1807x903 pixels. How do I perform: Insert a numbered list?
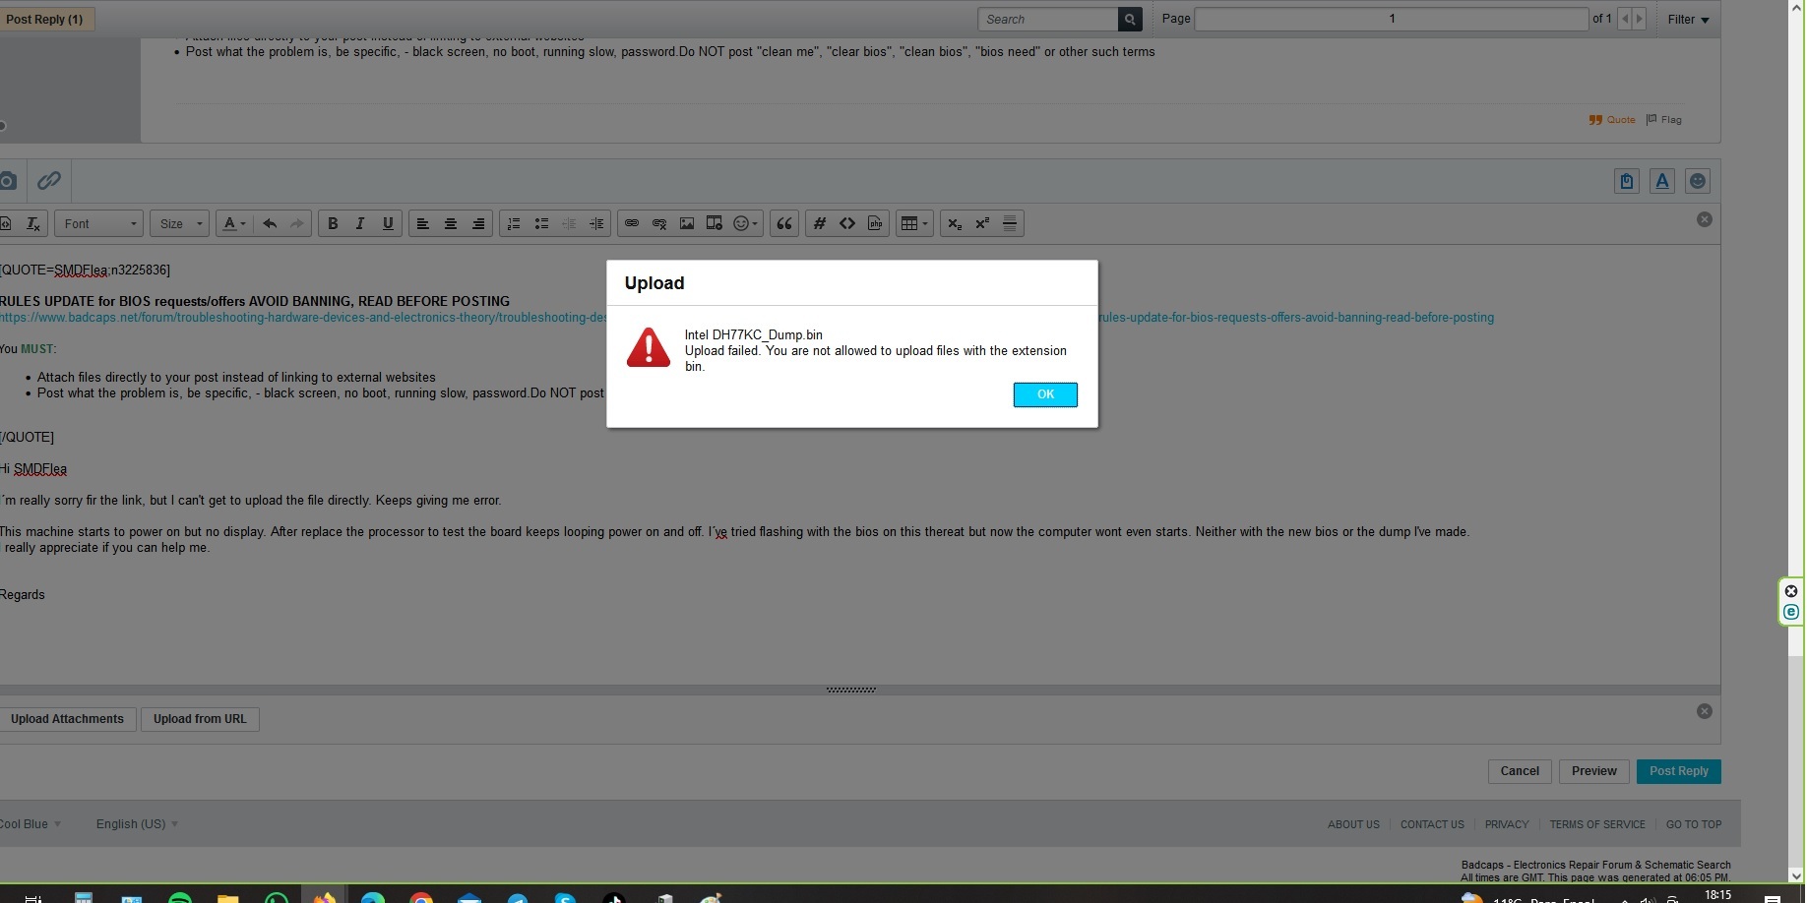tap(514, 224)
